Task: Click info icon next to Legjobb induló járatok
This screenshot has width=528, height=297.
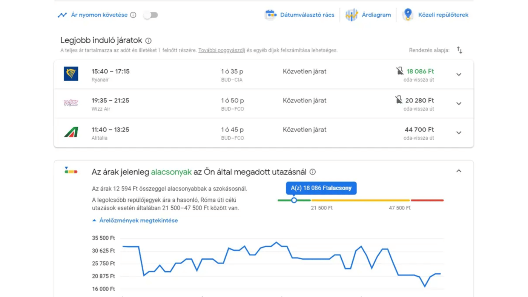Action: (149, 41)
